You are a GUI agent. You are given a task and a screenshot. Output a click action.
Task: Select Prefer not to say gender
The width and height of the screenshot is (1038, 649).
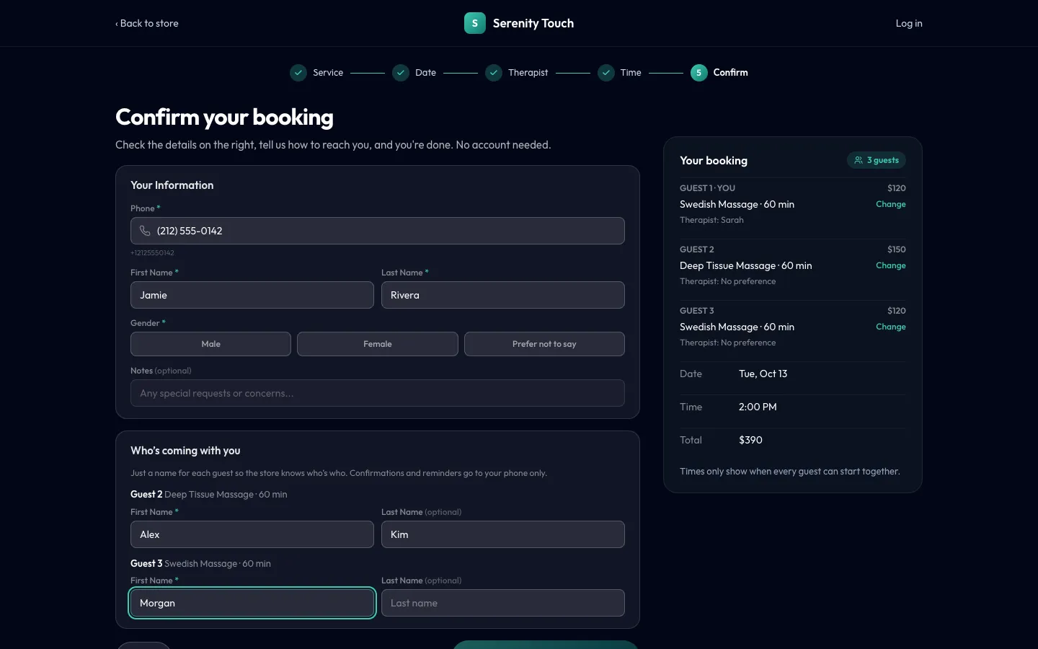point(544,344)
